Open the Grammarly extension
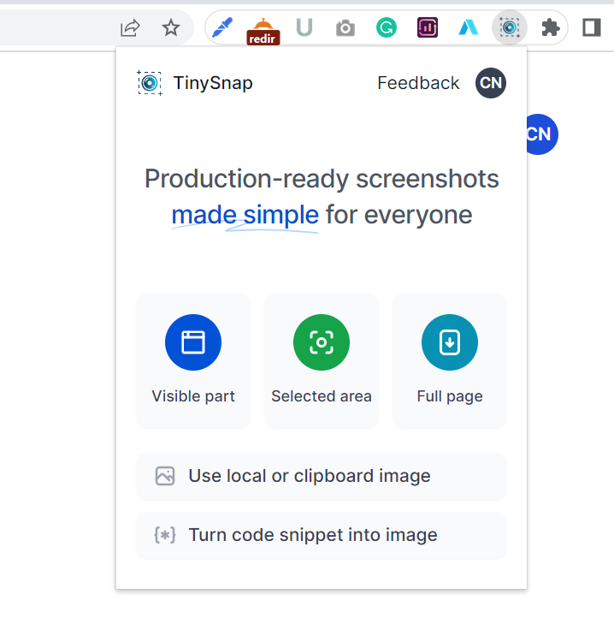Screen dimensions: 614x630 tap(387, 28)
